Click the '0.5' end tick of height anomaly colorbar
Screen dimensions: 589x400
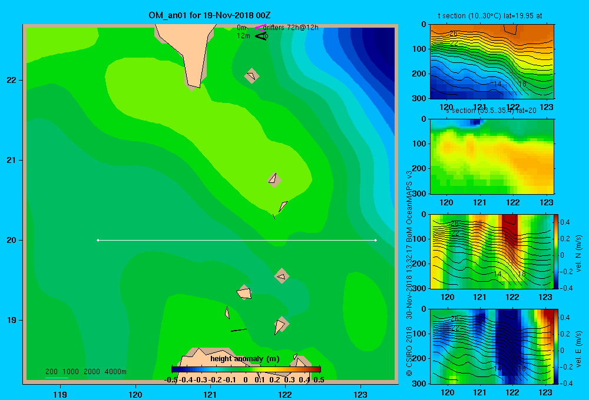coord(319,380)
